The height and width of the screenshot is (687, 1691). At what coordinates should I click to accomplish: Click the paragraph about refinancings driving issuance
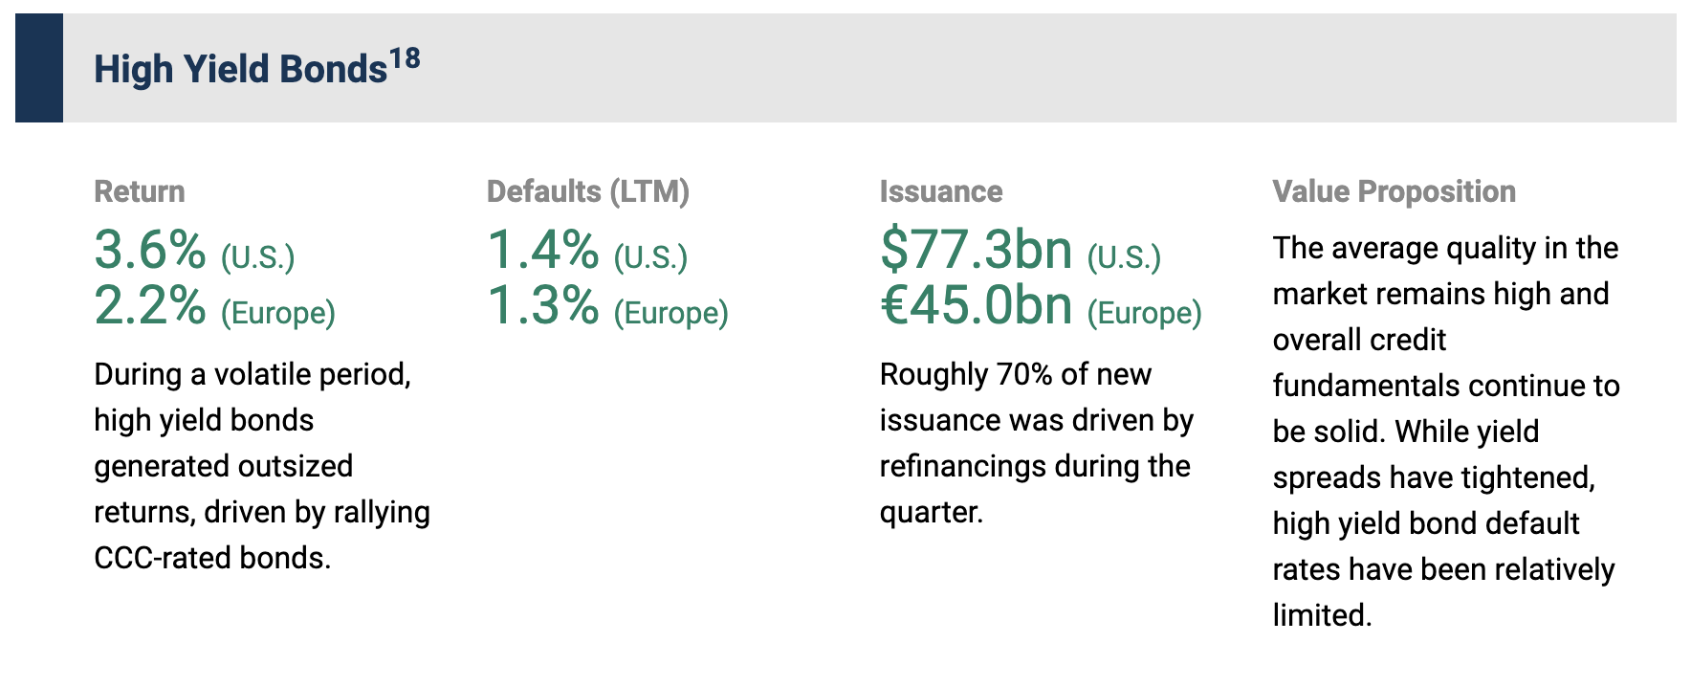1036,442
